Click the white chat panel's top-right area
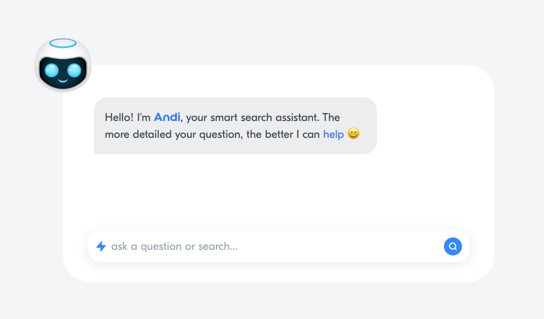 click(x=461, y=90)
